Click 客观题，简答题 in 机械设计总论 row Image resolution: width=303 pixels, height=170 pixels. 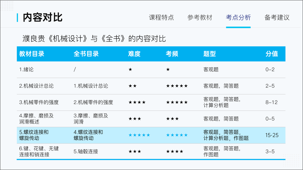(x=221, y=86)
